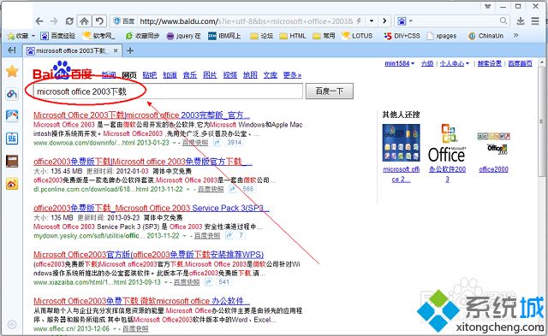Expand arrow next to www.downxia.com result URL

tap(174, 143)
